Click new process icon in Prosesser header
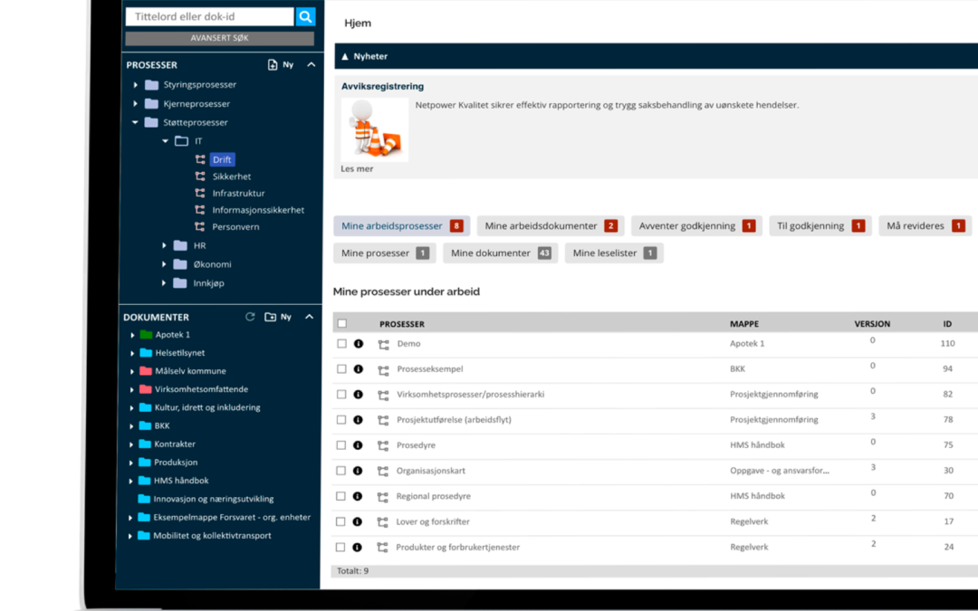The height and width of the screenshot is (611, 978). [273, 65]
